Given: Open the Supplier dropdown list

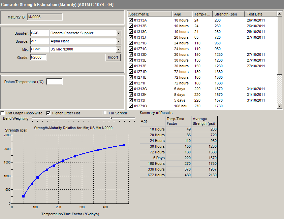Looking at the screenshot, I should [118, 33].
